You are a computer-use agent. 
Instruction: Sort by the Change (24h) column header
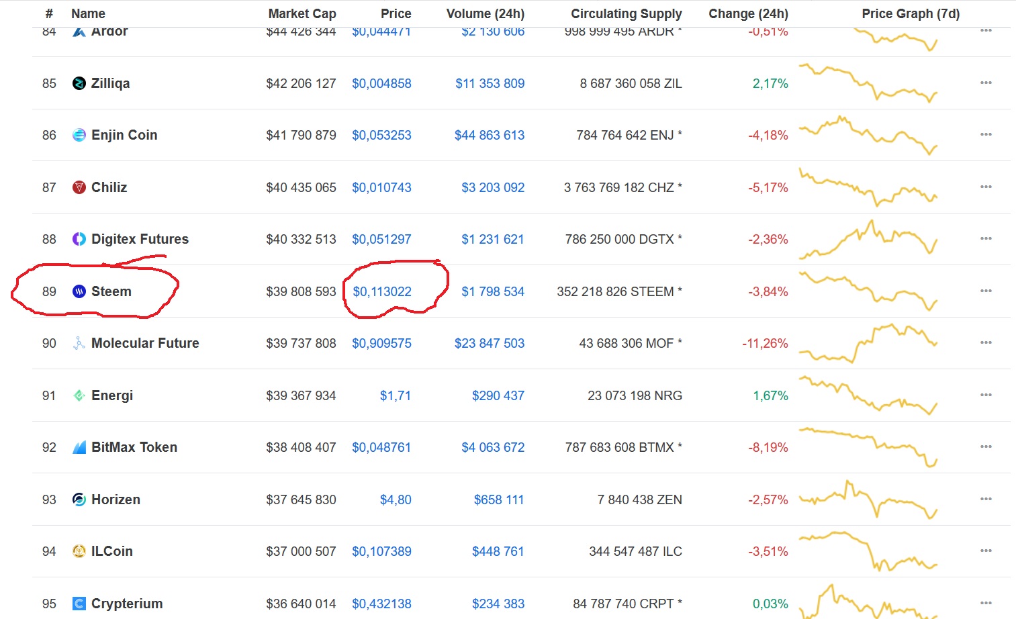[748, 13]
